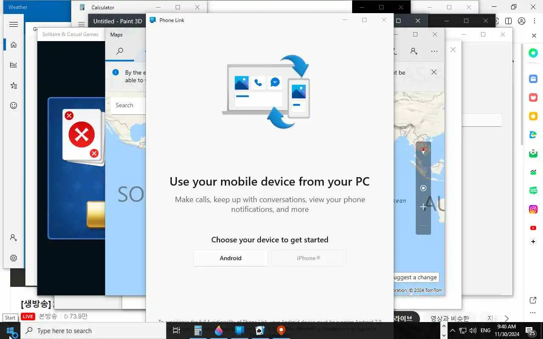Open volume control tray icon
This screenshot has height=339, width=543.
[x=473, y=331]
